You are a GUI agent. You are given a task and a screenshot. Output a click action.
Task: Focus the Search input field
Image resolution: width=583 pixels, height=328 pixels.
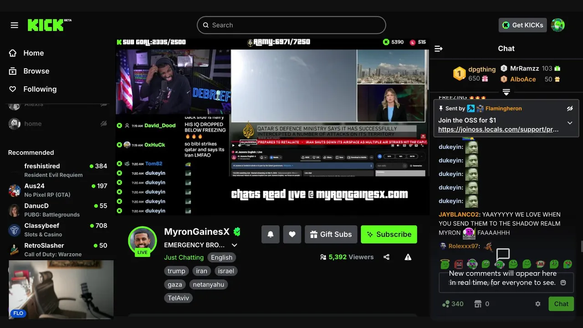click(291, 25)
